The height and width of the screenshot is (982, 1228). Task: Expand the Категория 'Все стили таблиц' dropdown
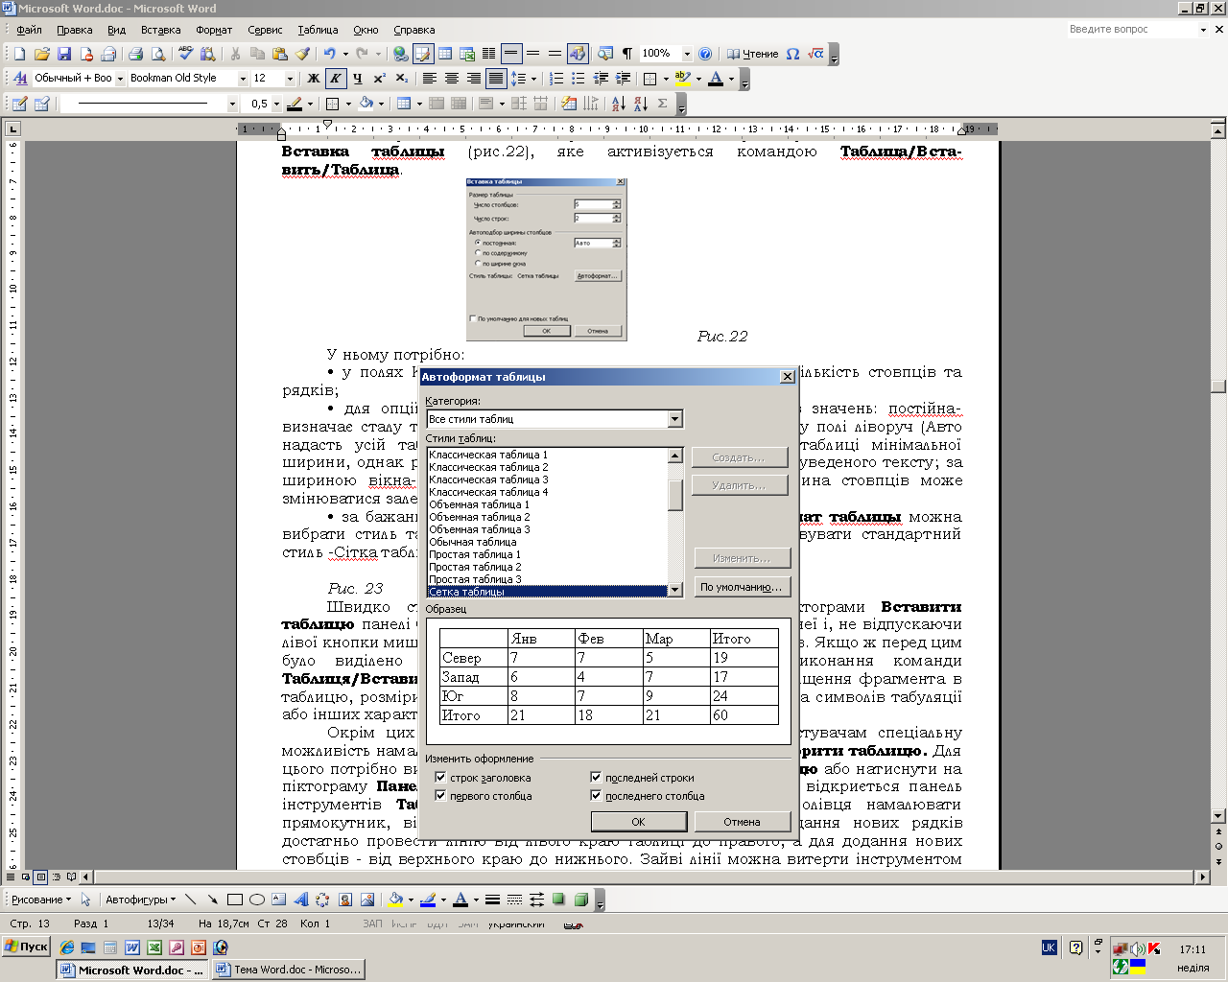coord(675,419)
